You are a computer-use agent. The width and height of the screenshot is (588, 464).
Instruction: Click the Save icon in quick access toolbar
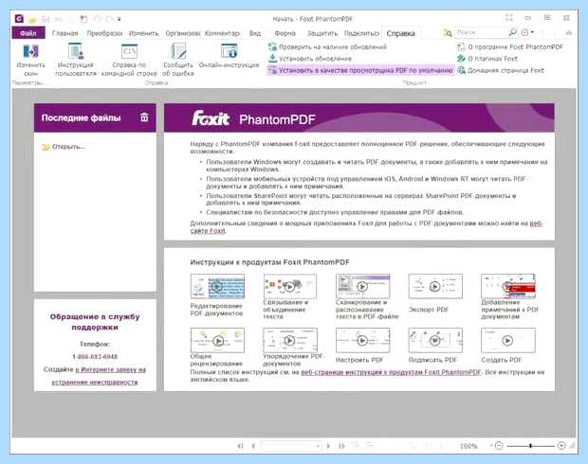pos(46,19)
